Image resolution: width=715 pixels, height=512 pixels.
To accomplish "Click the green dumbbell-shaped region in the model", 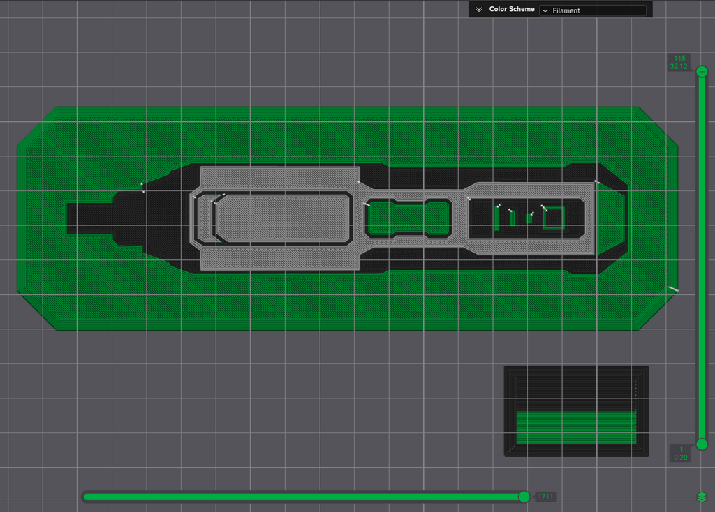I will click(x=408, y=218).
